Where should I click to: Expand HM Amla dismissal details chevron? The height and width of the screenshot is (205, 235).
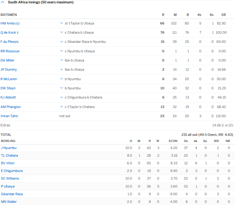[62, 23]
